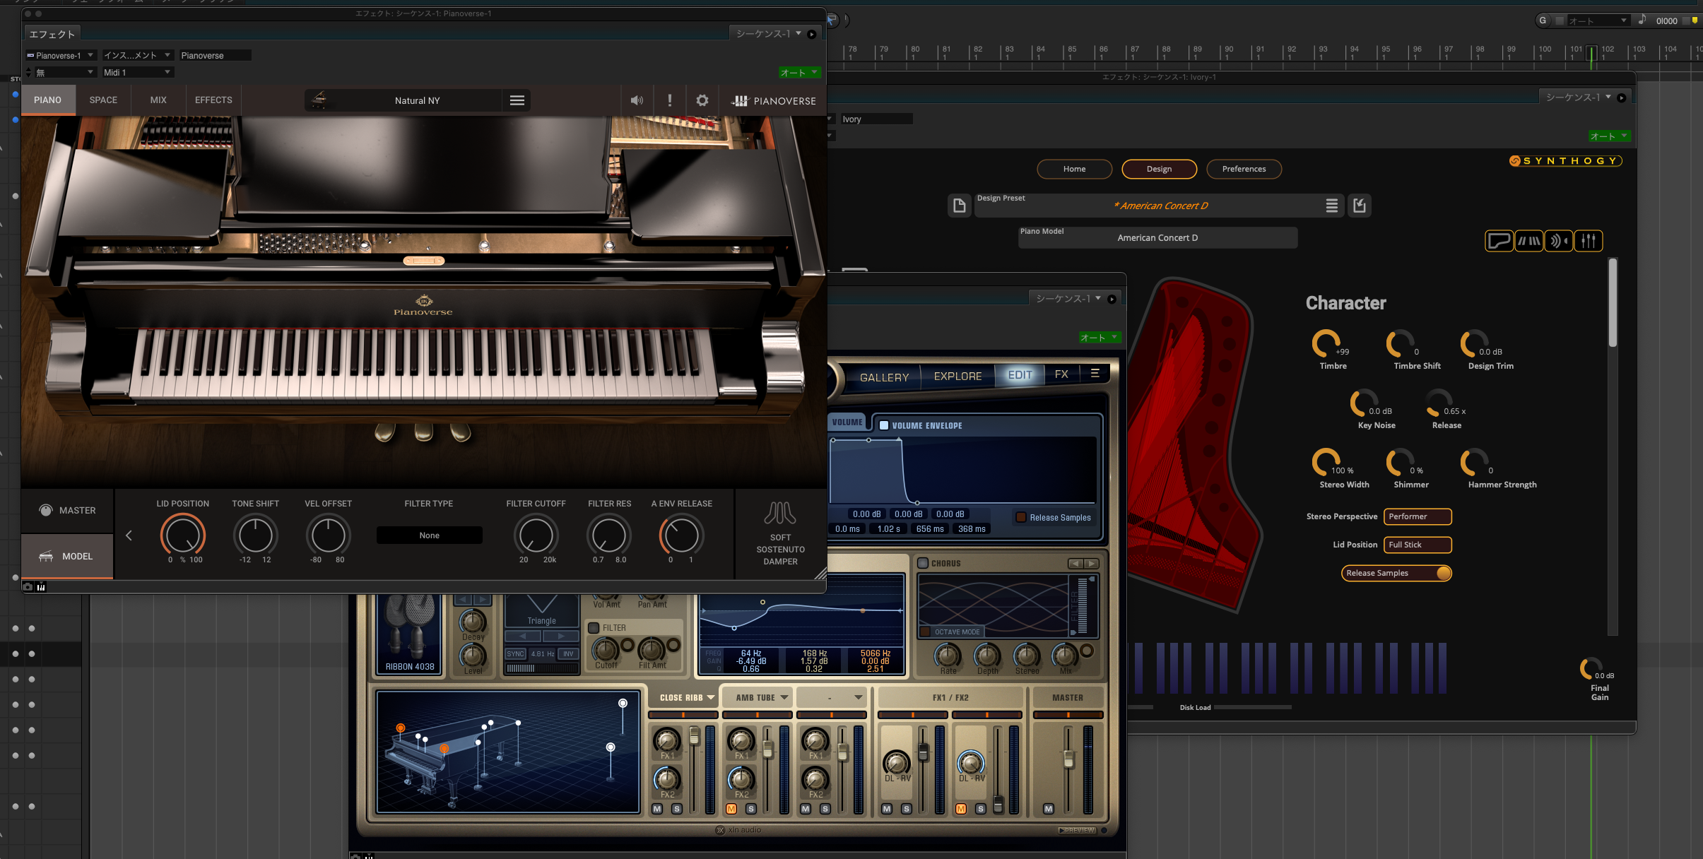
Task: Open the GALLERY tab in XLN plugin
Action: pos(884,377)
